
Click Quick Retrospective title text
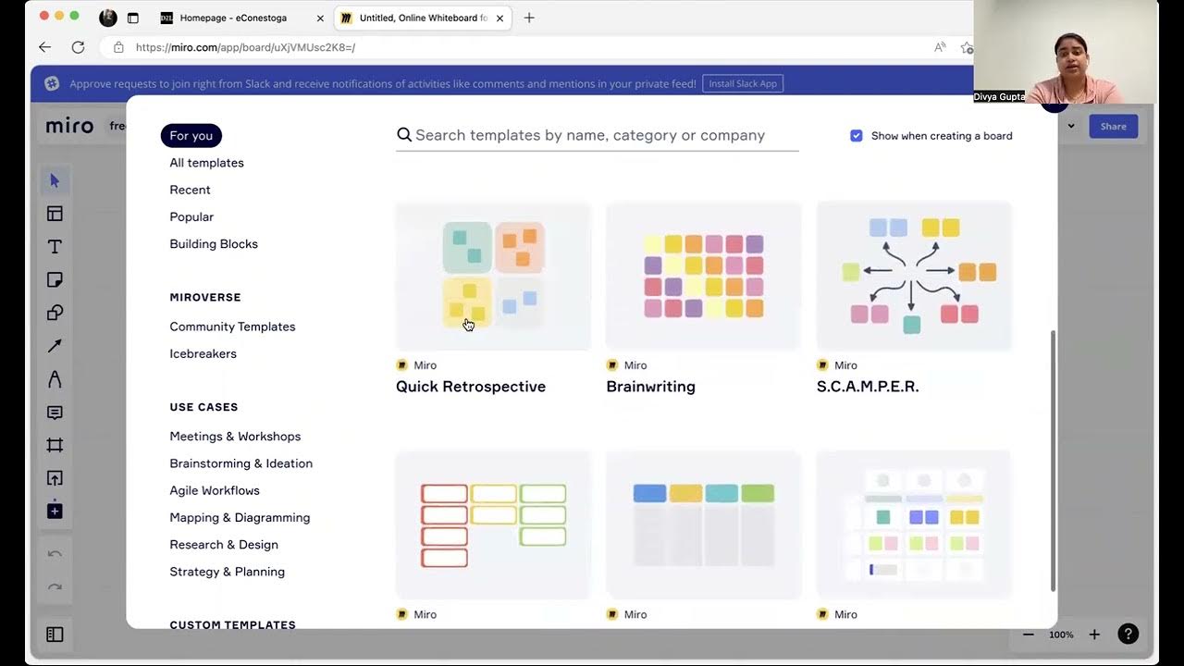[471, 387]
